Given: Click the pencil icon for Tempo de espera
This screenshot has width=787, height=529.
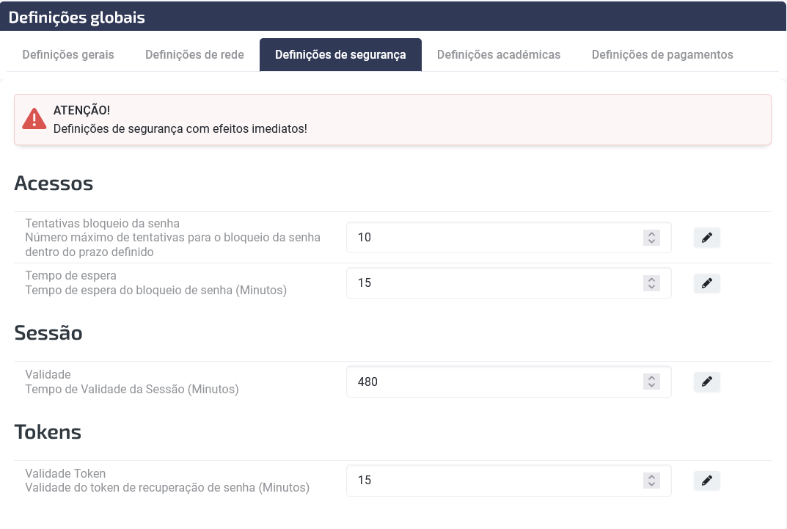Looking at the screenshot, I should (x=707, y=283).
